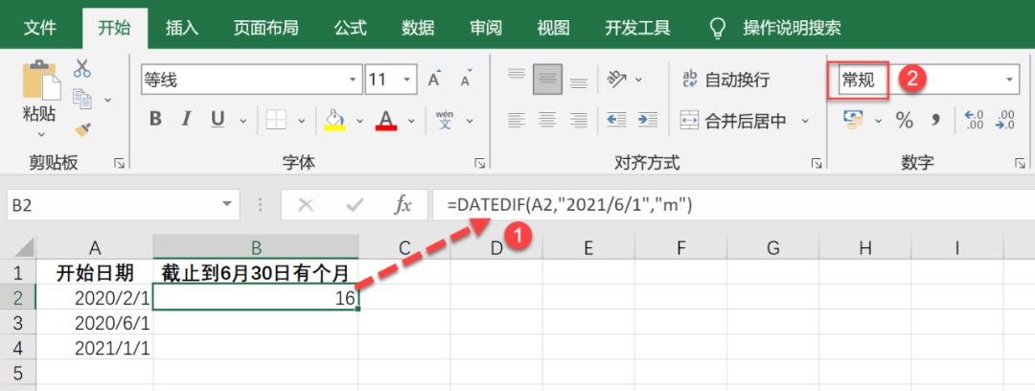Open alignment group dialog launcher
This screenshot has width=1035, height=391.
click(x=816, y=163)
